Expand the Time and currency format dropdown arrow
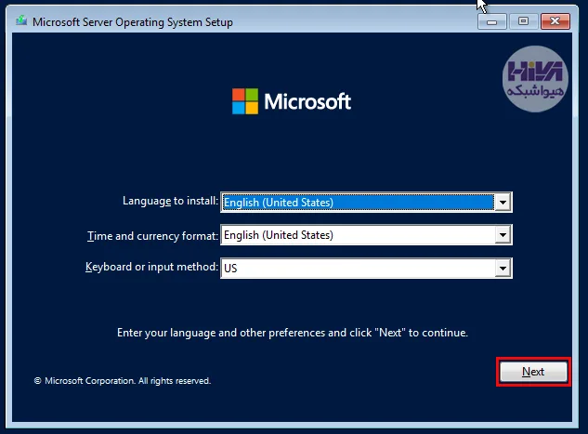Viewport: 588px width, 434px height. coord(503,235)
